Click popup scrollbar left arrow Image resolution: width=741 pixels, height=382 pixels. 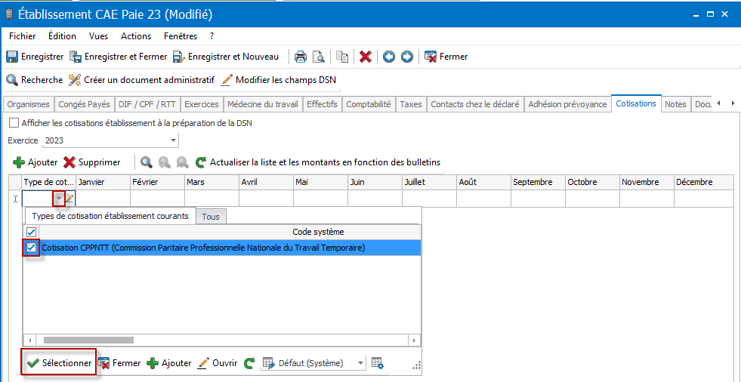[29, 340]
